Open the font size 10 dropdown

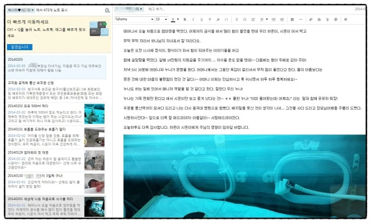click(162, 19)
